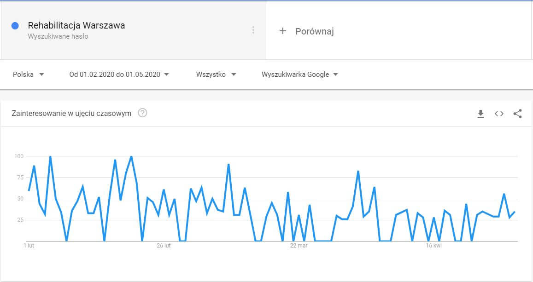The height and width of the screenshot is (282, 533).
Task: Click the Wyszukiwane hasło subtitle text
Action: click(x=58, y=36)
